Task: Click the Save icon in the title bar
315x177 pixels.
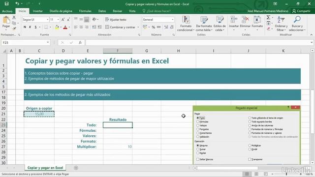Action: click(x=6, y=3)
